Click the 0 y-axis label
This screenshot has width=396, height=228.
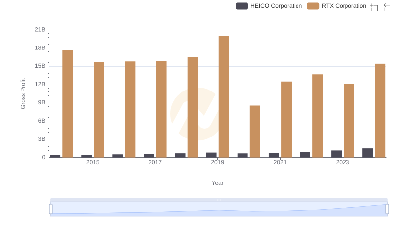(44, 157)
